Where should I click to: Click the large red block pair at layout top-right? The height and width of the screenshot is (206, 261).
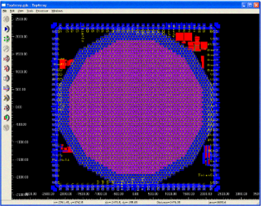(x=184, y=37)
